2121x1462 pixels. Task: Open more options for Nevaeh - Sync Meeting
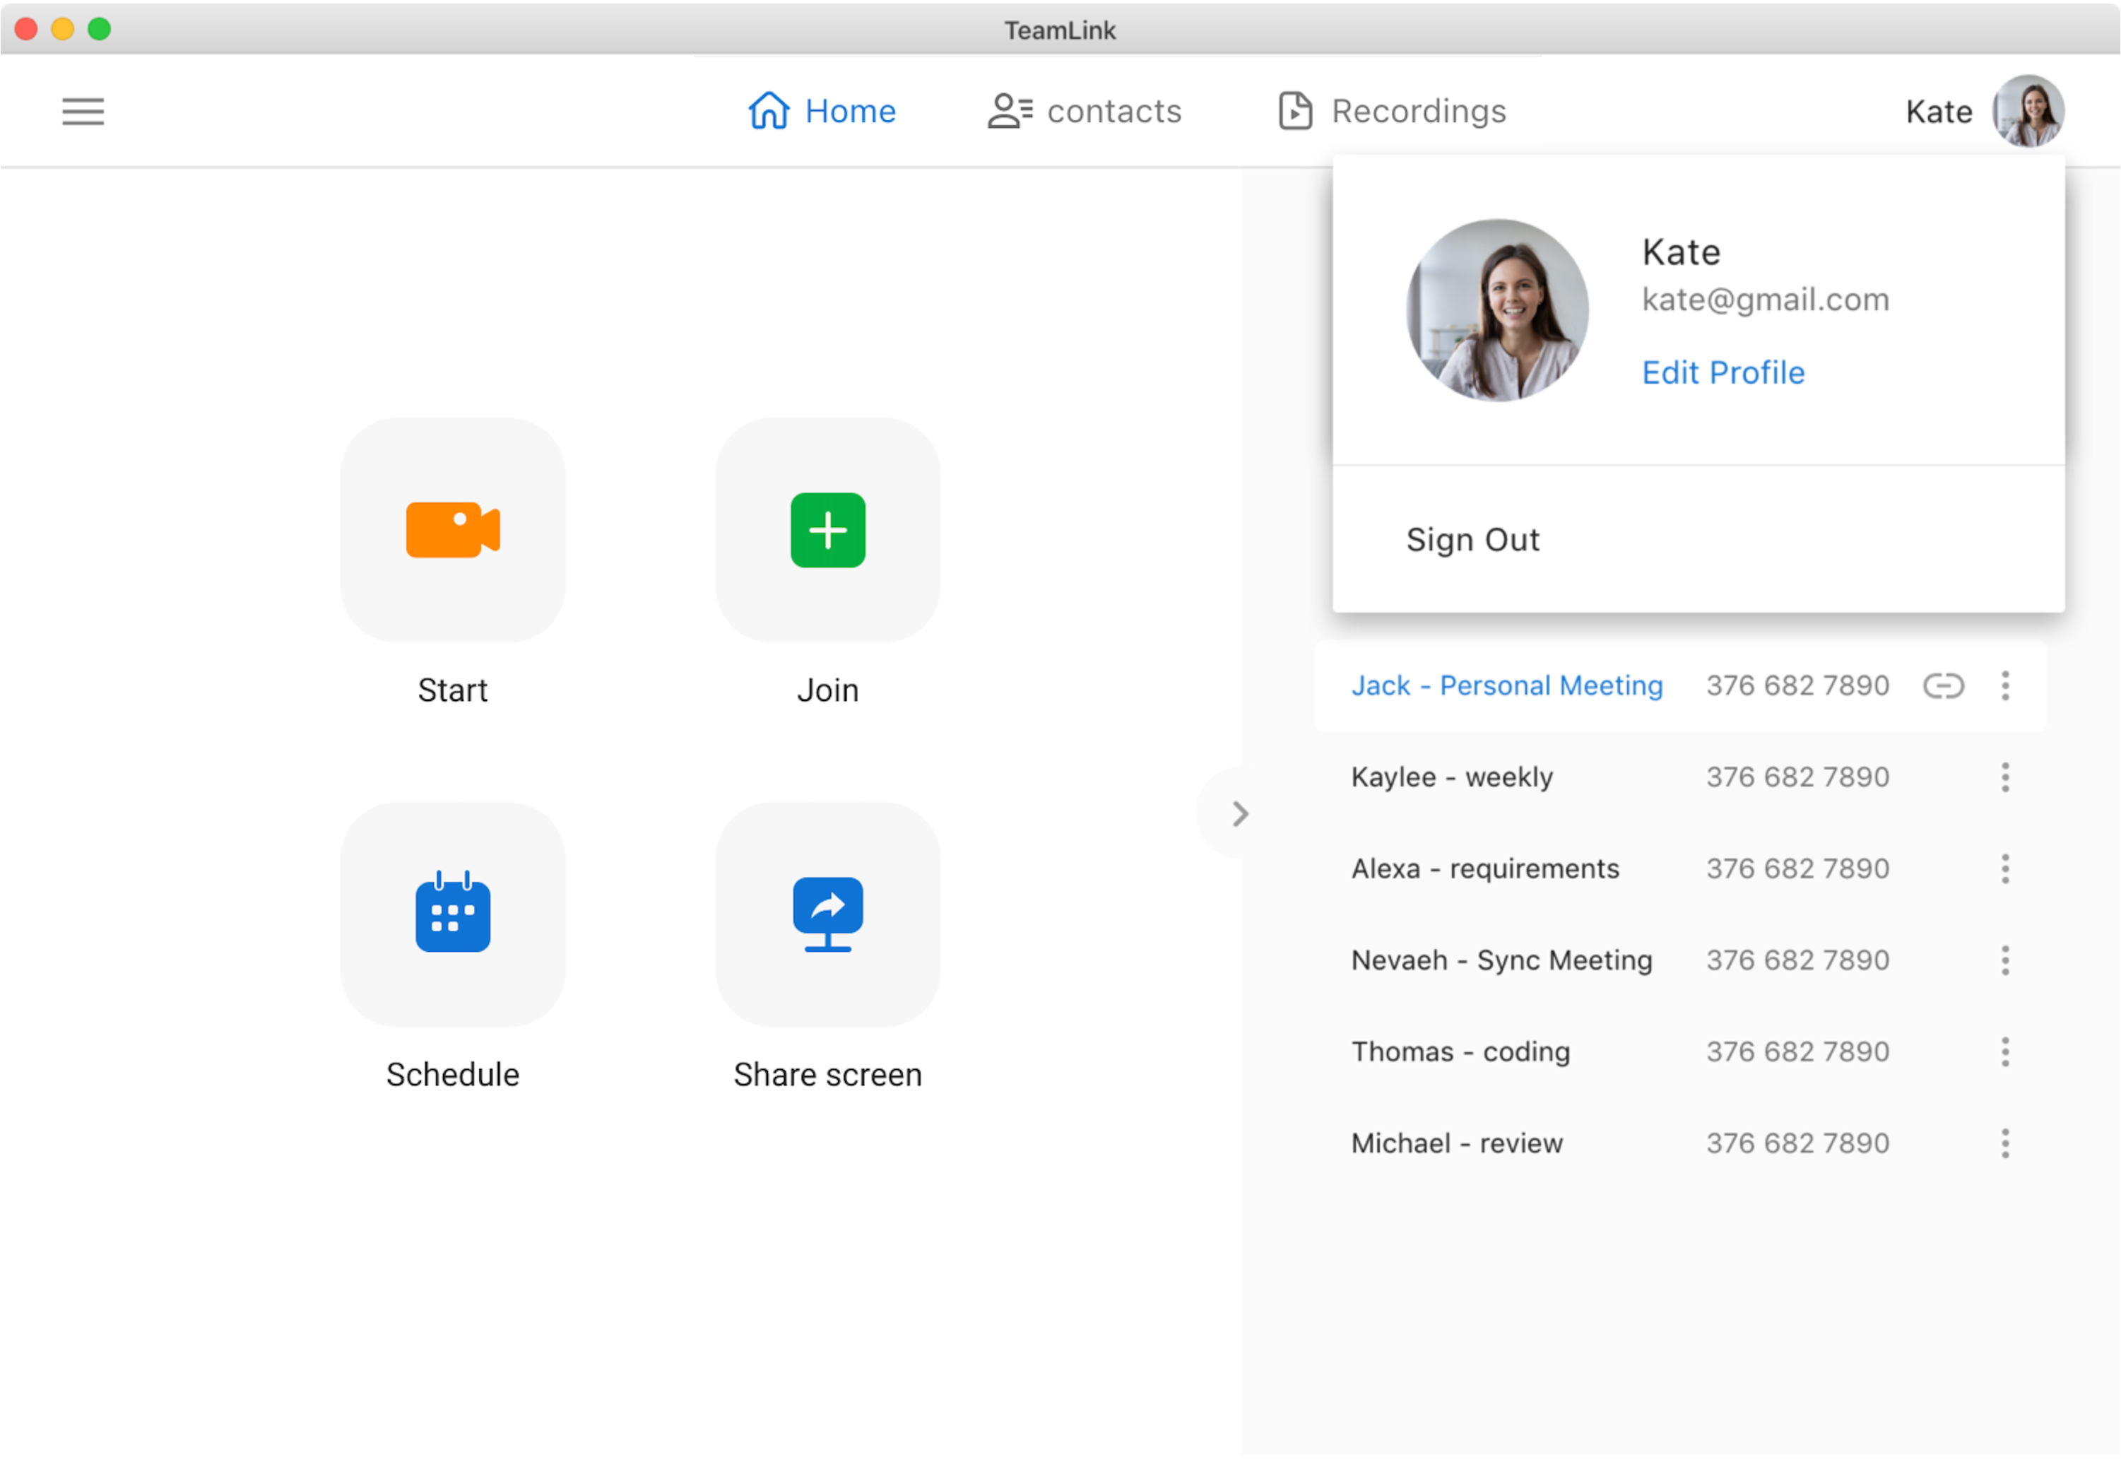[2004, 960]
